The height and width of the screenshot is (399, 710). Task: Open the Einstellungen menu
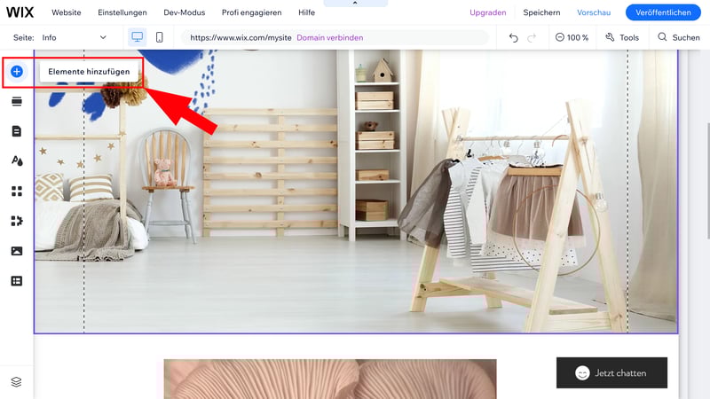pyautogui.click(x=122, y=12)
